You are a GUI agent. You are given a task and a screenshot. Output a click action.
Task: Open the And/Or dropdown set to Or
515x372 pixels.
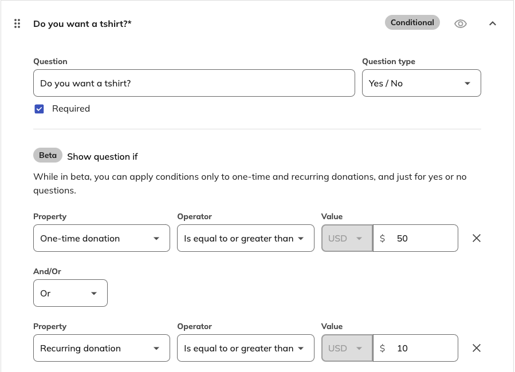[70, 293]
